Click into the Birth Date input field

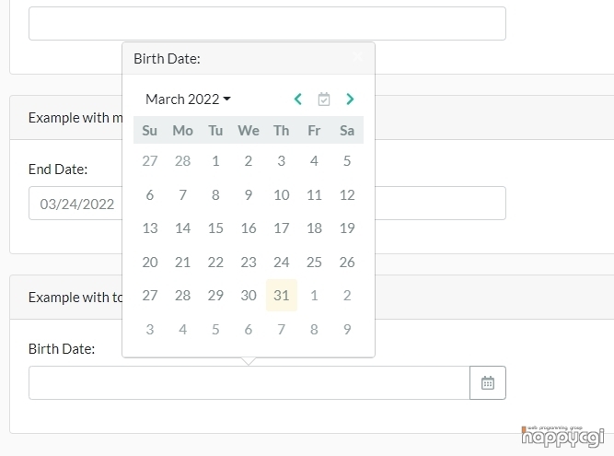(x=249, y=382)
